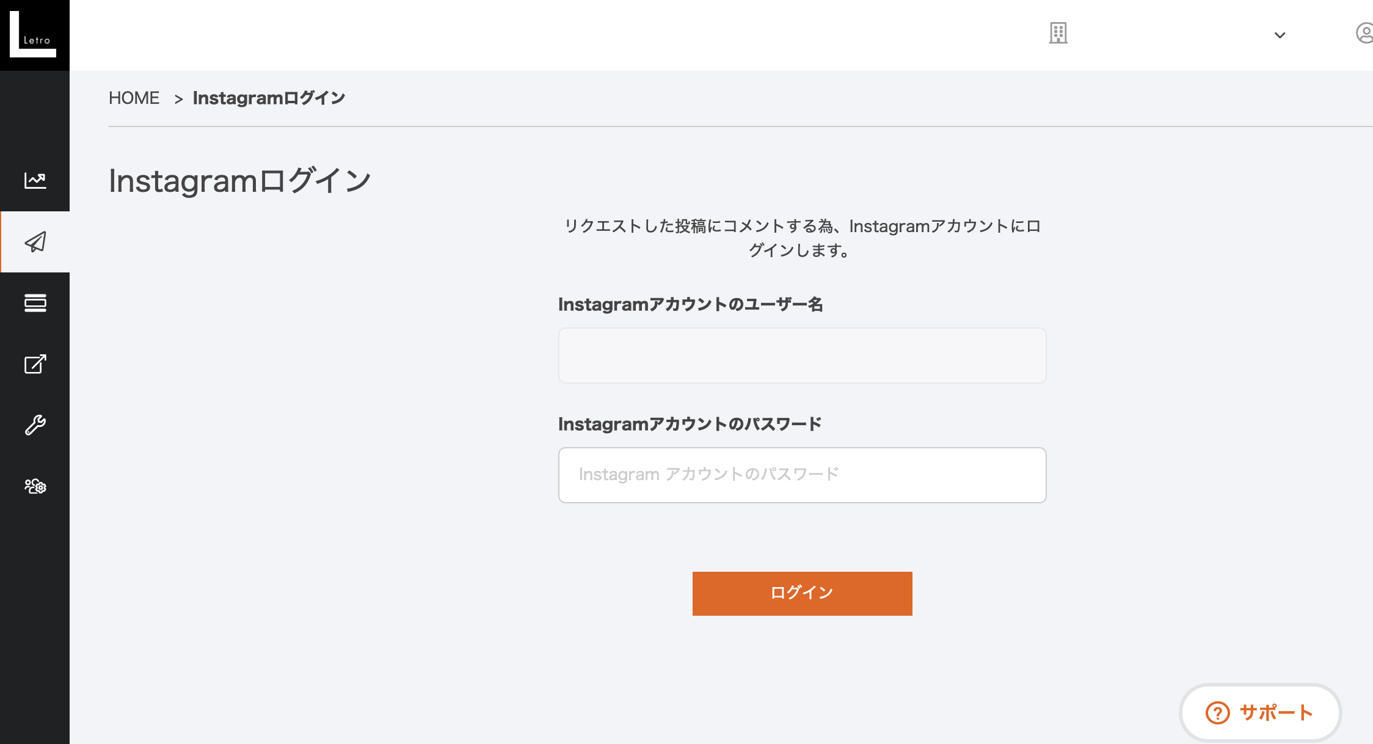The height and width of the screenshot is (744, 1373).
Task: Click inside the Instagram password field
Action: (x=801, y=475)
